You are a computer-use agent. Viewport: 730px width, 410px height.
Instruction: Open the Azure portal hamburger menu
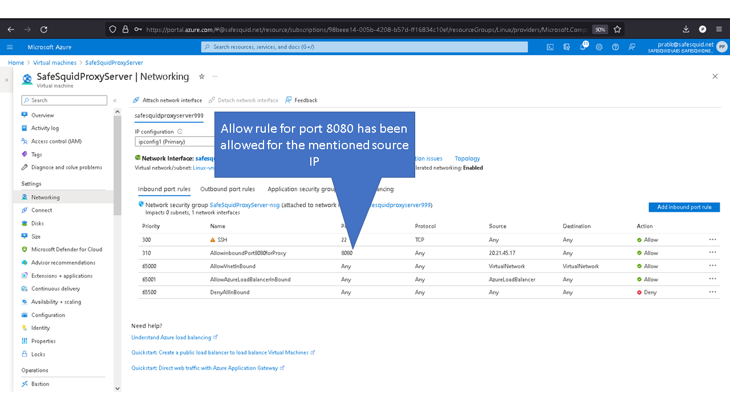[x=10, y=47]
